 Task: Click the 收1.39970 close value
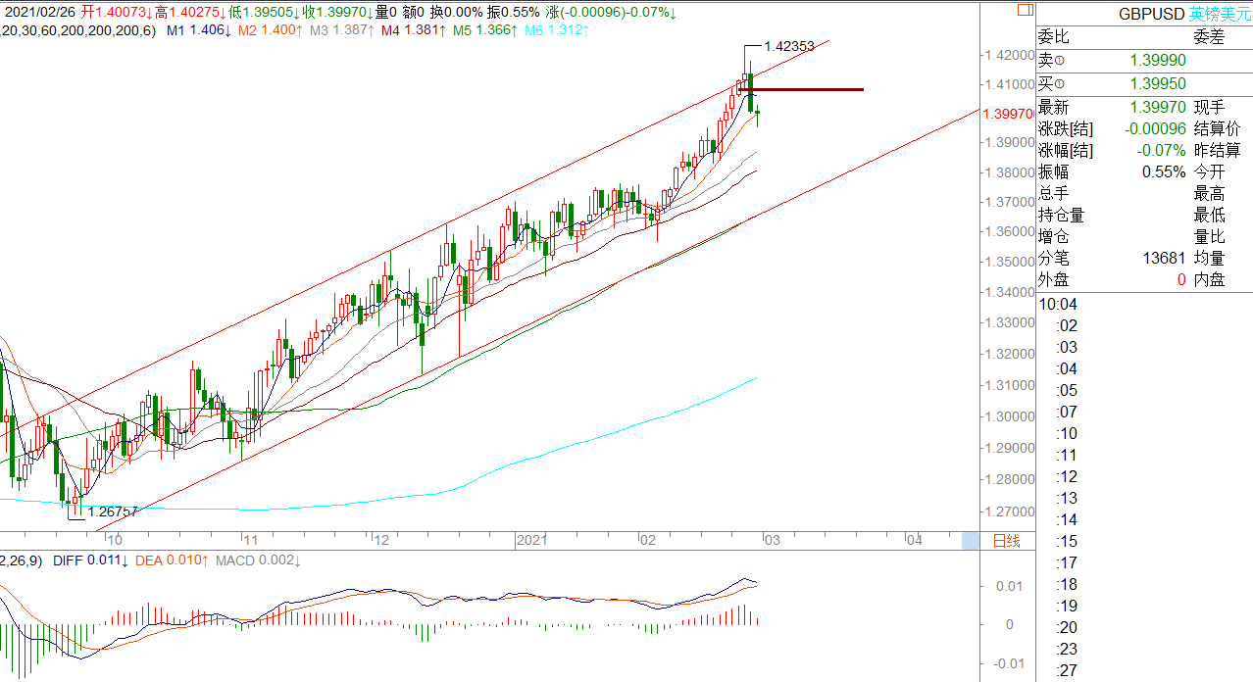click(338, 12)
